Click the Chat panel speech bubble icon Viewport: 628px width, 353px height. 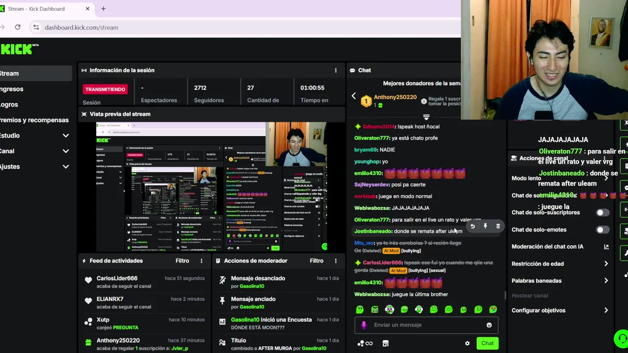pos(352,70)
